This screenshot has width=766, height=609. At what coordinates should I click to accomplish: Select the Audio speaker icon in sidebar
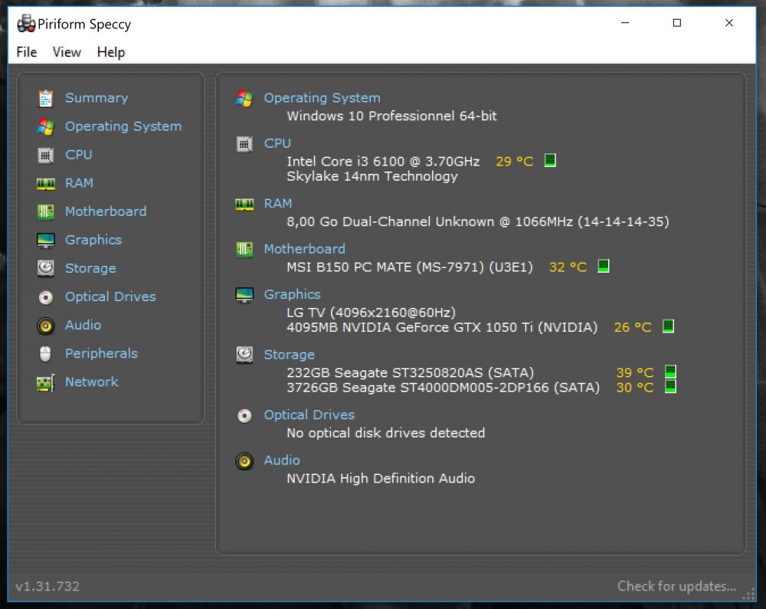tap(46, 326)
